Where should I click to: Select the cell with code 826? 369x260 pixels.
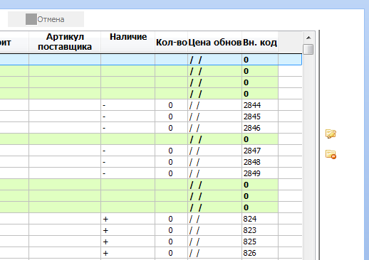[x=260, y=253]
